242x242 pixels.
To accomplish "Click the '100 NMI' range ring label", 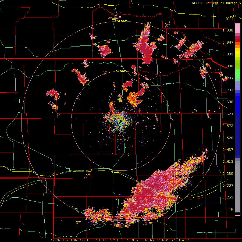I will (x=121, y=21).
